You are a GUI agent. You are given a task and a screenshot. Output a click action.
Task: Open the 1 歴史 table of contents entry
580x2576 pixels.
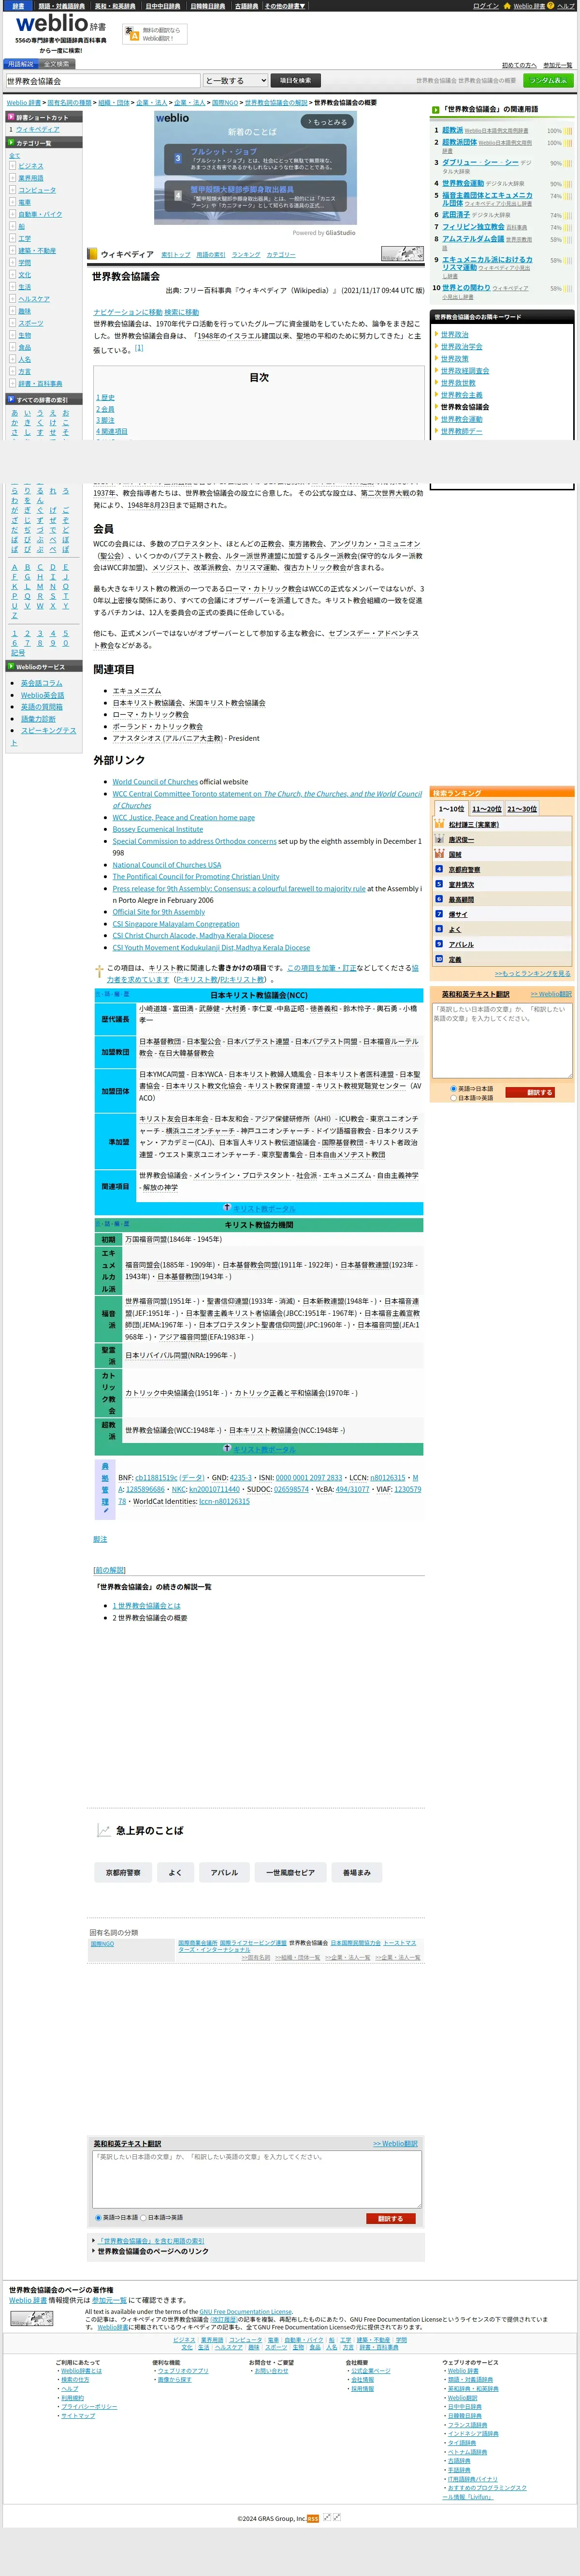(105, 398)
